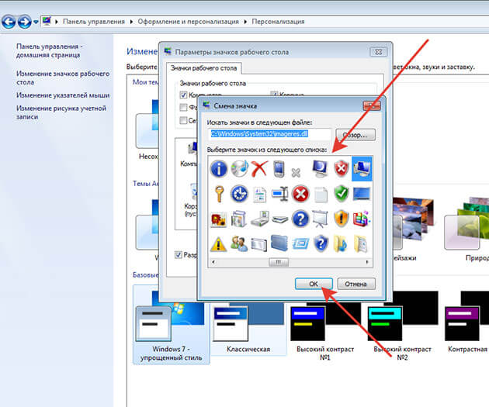
Task: Select the orange shield exclamation icon
Action: [342, 219]
